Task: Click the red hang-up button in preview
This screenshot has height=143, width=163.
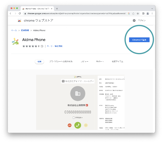Action: [69, 125]
